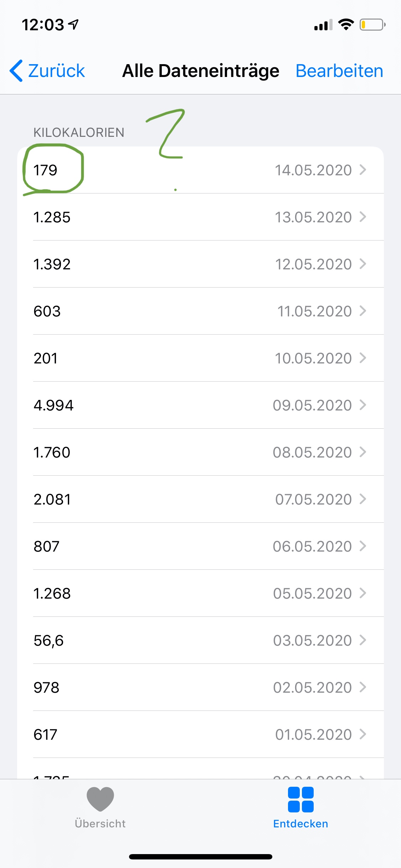Viewport: 401px width, 868px height.
Task: Open the 807 entry dated 06.05.2020
Action: (200, 546)
